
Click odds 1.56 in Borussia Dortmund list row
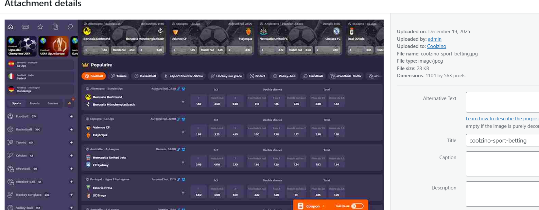(x=199, y=101)
